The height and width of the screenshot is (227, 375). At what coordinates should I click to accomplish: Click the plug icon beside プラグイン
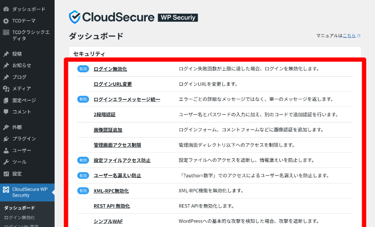coord(6,139)
